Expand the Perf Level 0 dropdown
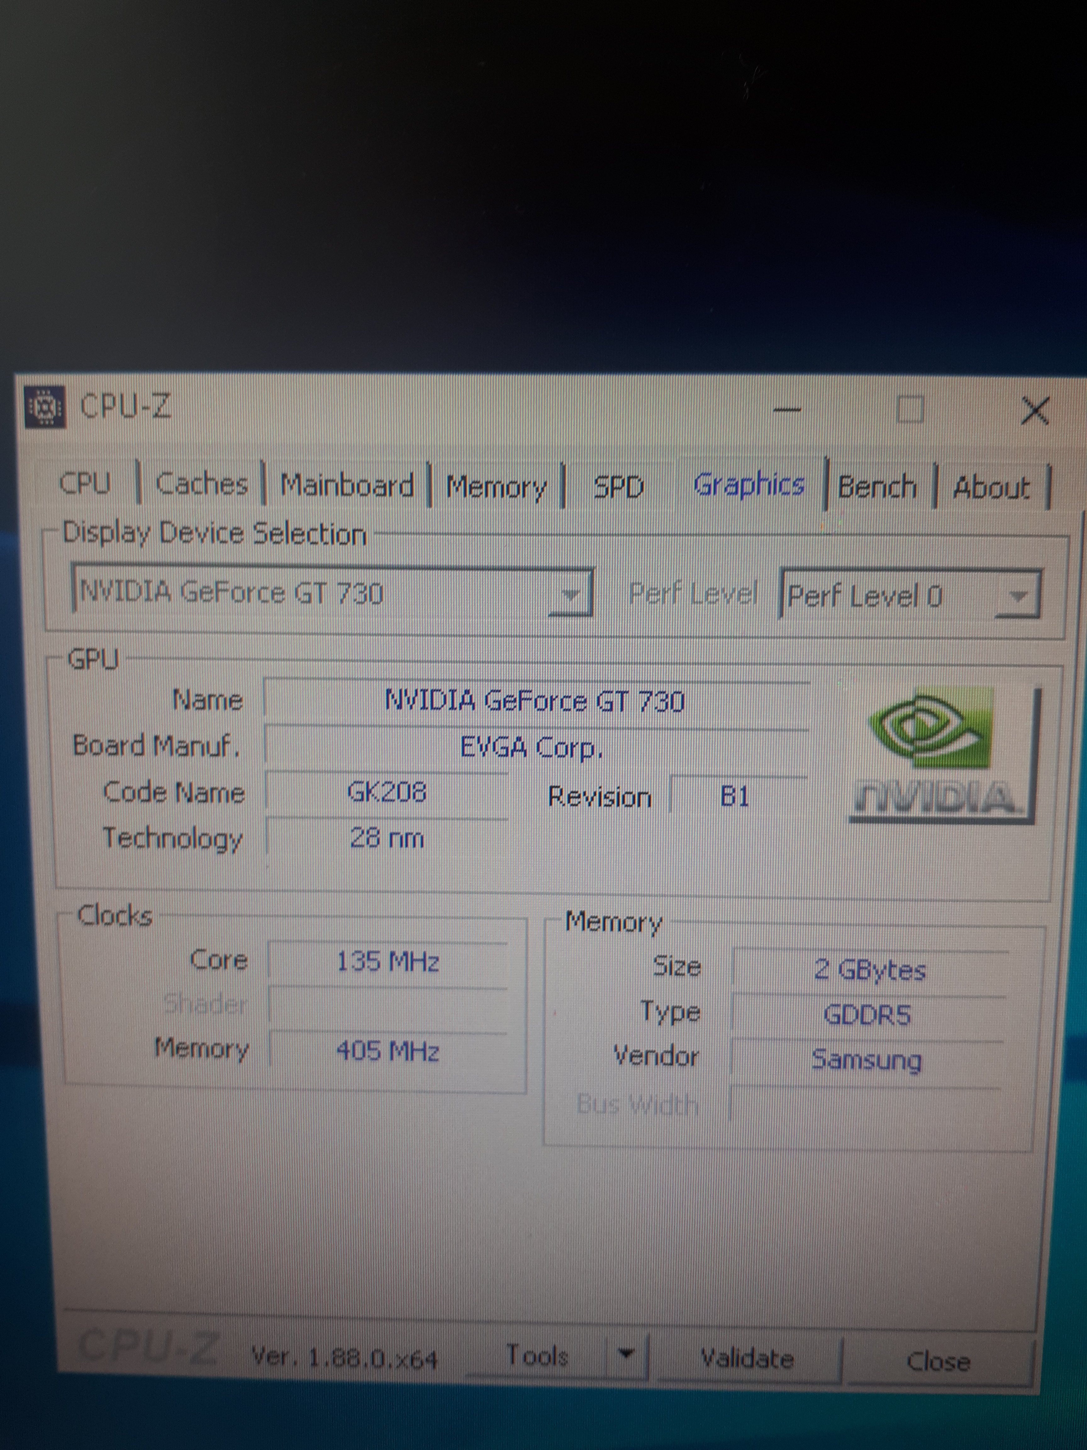This screenshot has width=1087, height=1450. click(1017, 597)
